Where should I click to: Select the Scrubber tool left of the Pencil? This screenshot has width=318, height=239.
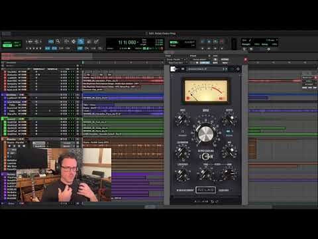(89, 41)
